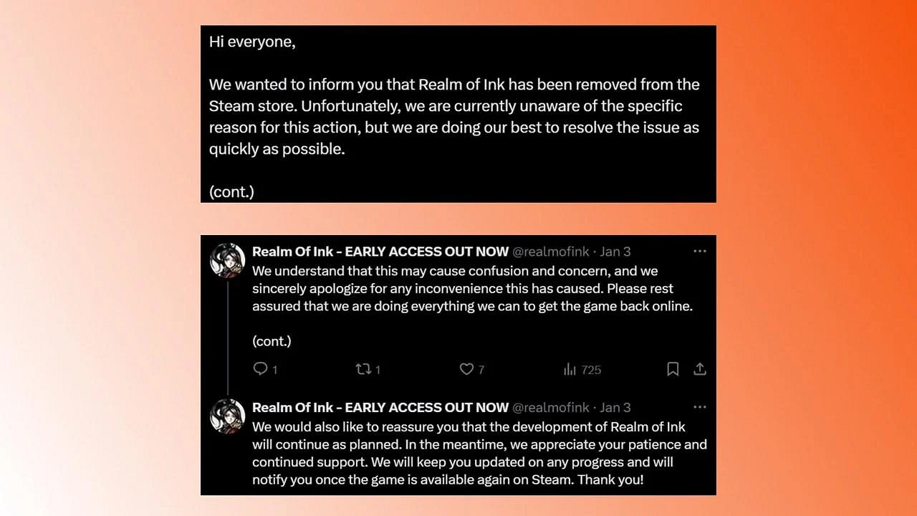Viewport: 917px width, 516px height.
Task: Click Jan 3 timestamp on 'We would also' tweet
Action: click(x=615, y=407)
